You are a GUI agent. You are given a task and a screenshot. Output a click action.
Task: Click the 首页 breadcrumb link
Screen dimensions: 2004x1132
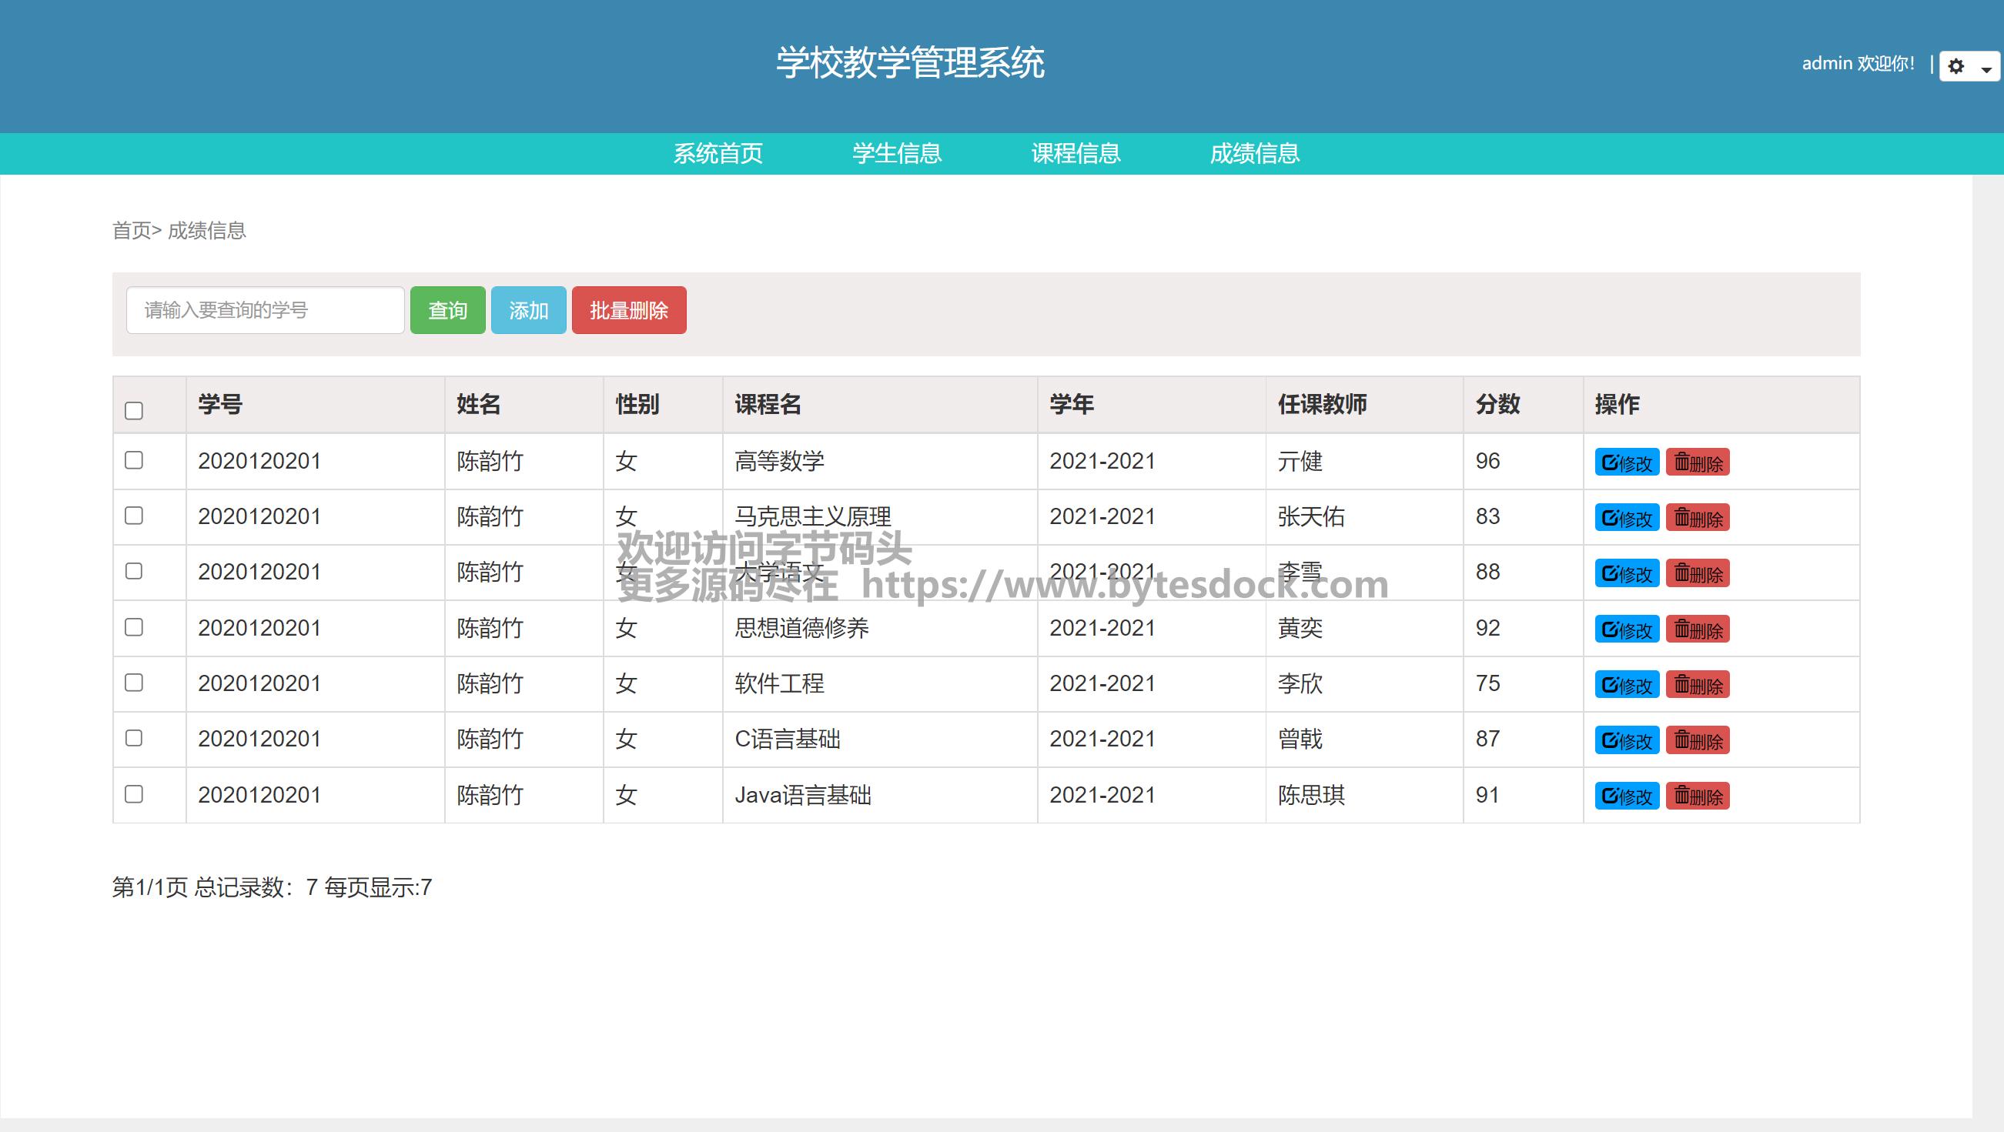131,231
